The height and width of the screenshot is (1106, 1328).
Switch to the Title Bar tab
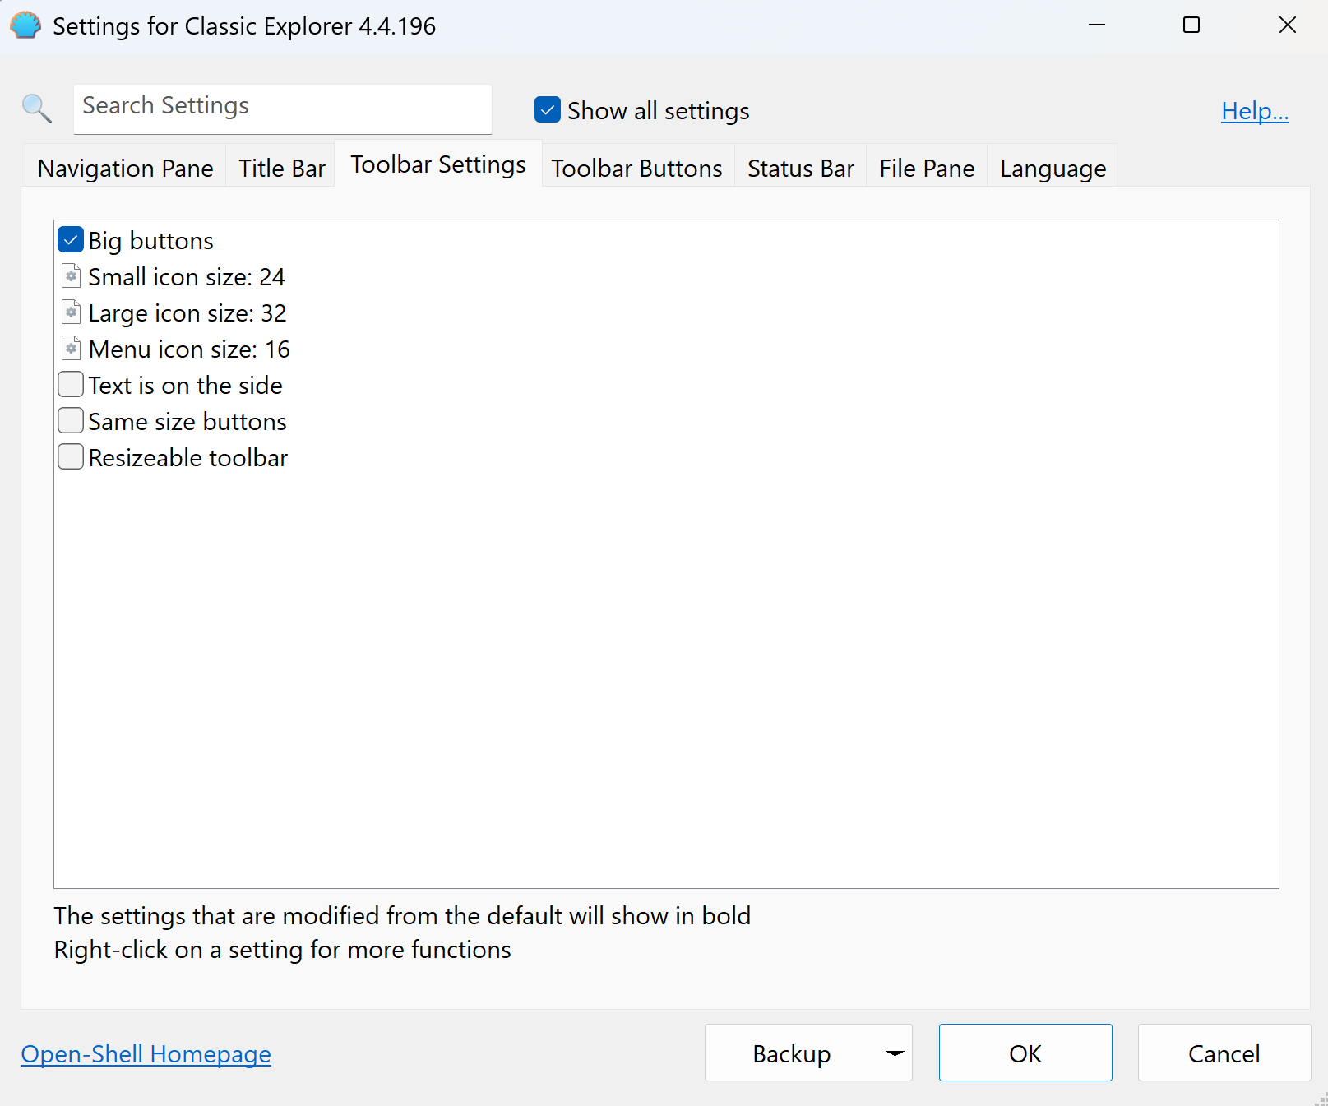[281, 168]
